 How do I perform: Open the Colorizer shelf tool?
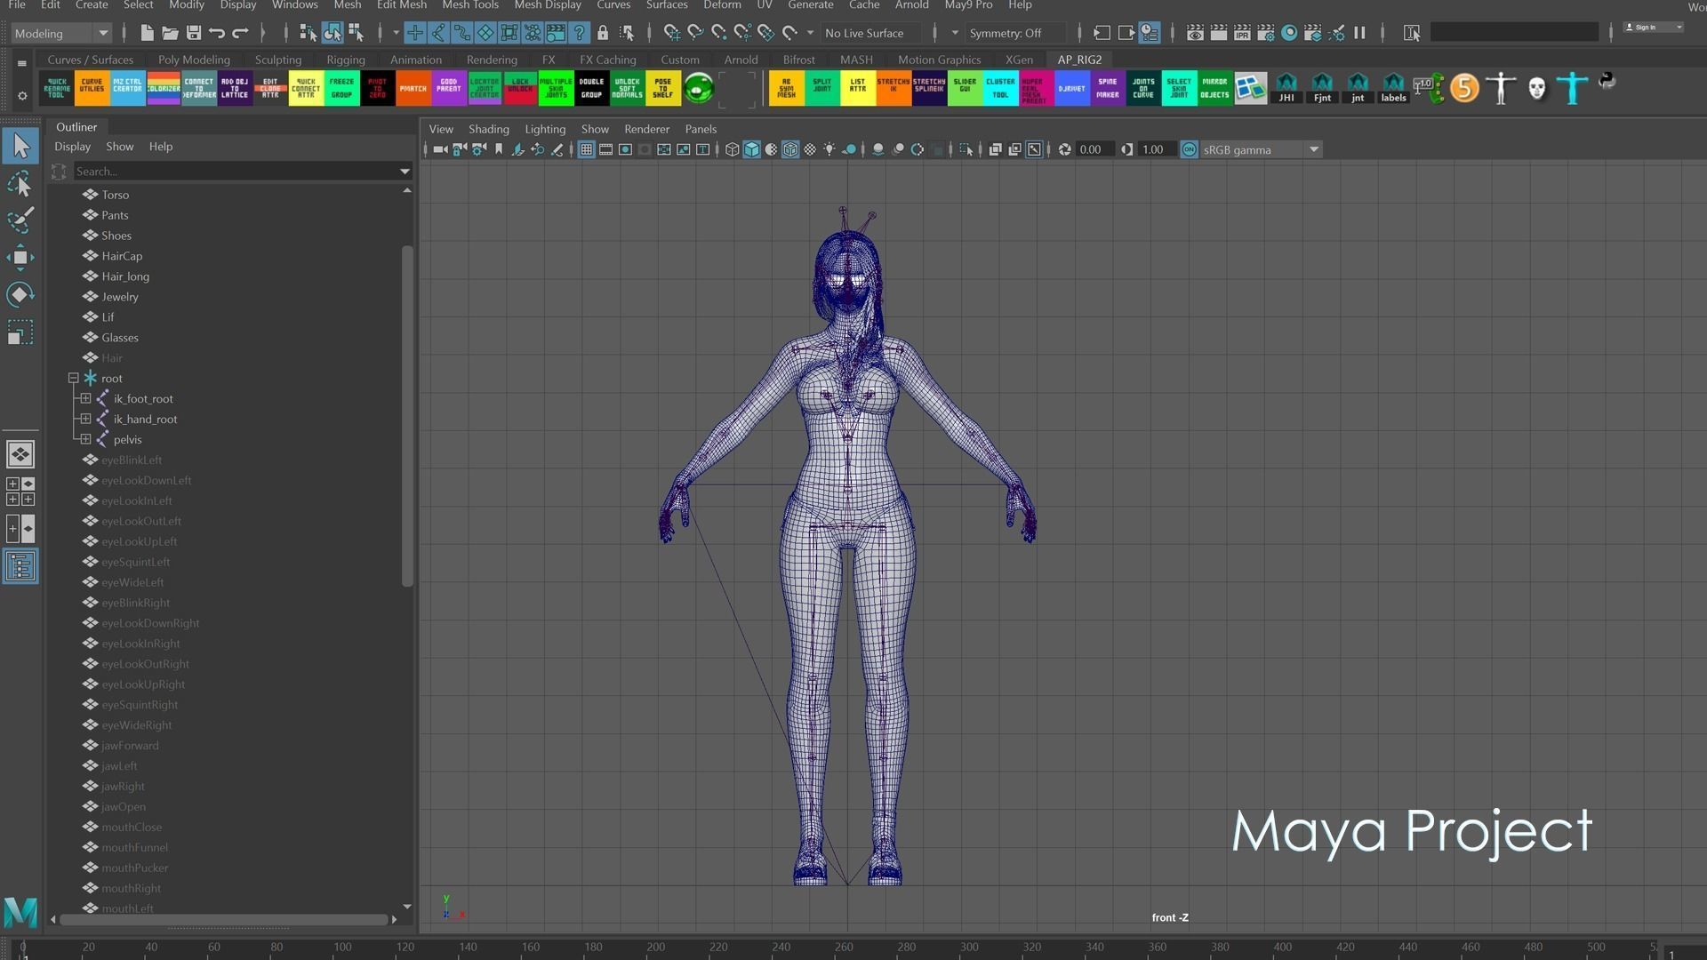(163, 88)
